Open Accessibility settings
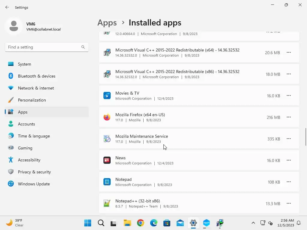 (46, 160)
